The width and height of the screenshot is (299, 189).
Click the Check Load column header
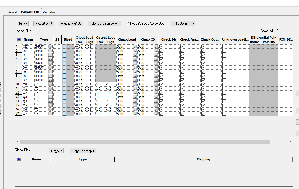coord(127,39)
